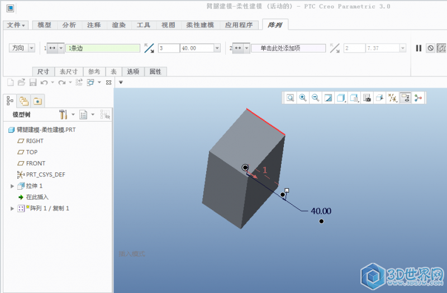
Task: Click the first direction translation type icon
Action: 52,48
